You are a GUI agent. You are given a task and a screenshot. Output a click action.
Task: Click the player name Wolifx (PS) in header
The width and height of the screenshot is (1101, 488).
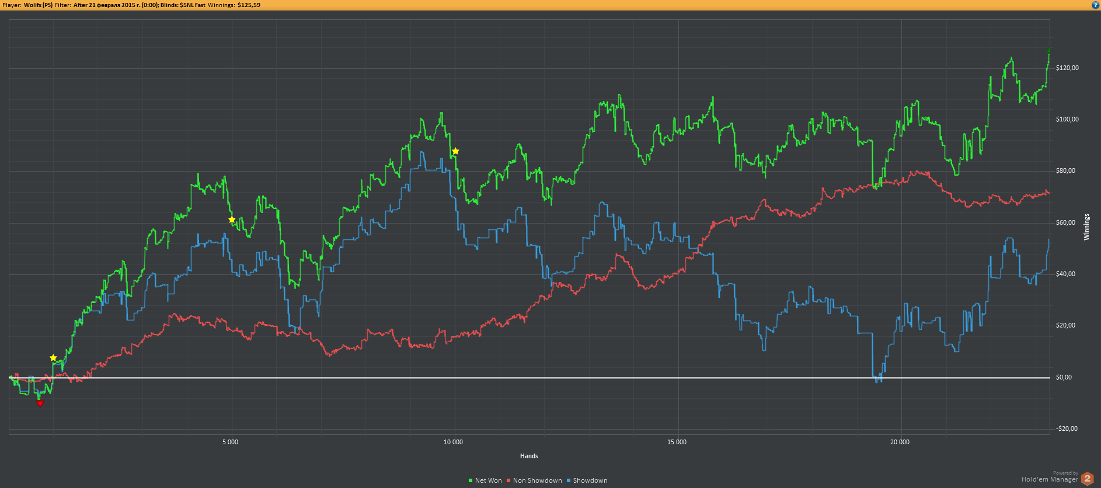point(38,5)
